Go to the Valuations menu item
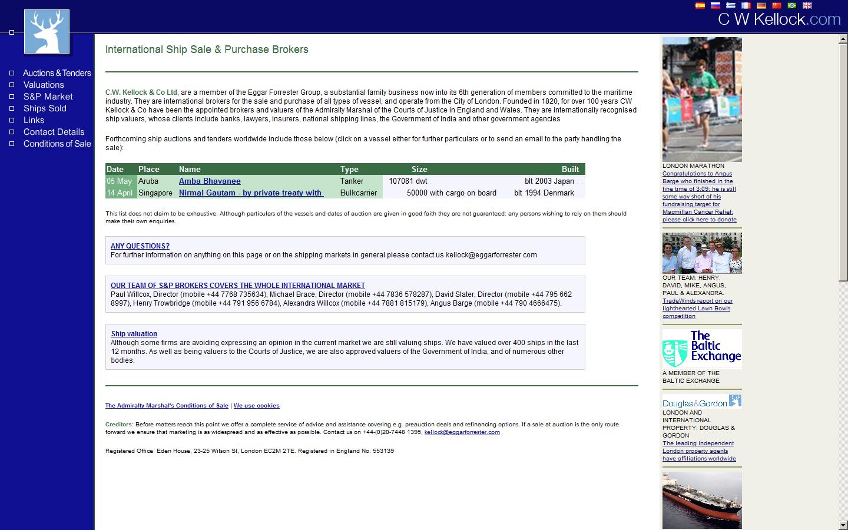The image size is (848, 530). point(44,85)
